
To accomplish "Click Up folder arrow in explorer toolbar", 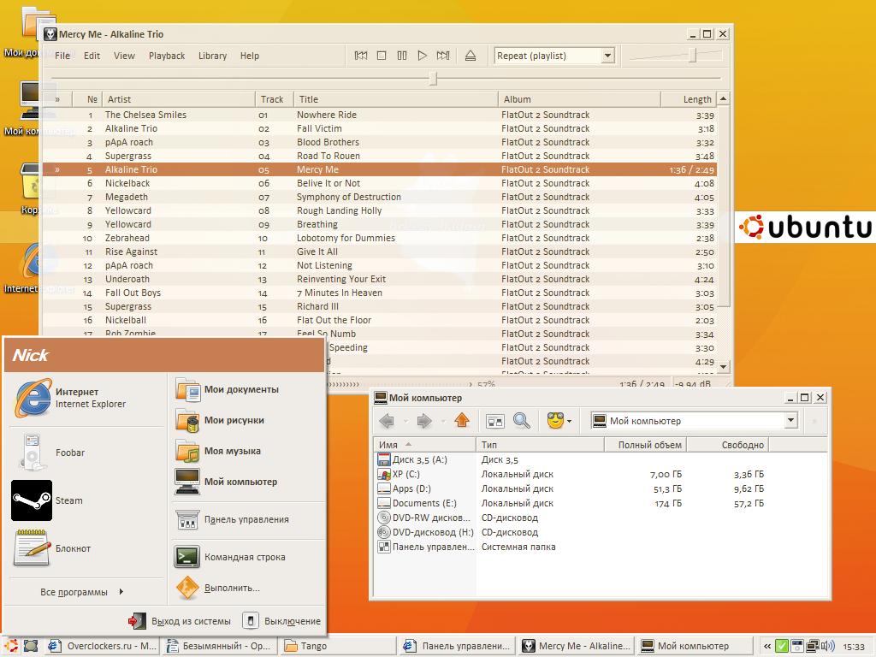I will tap(461, 421).
